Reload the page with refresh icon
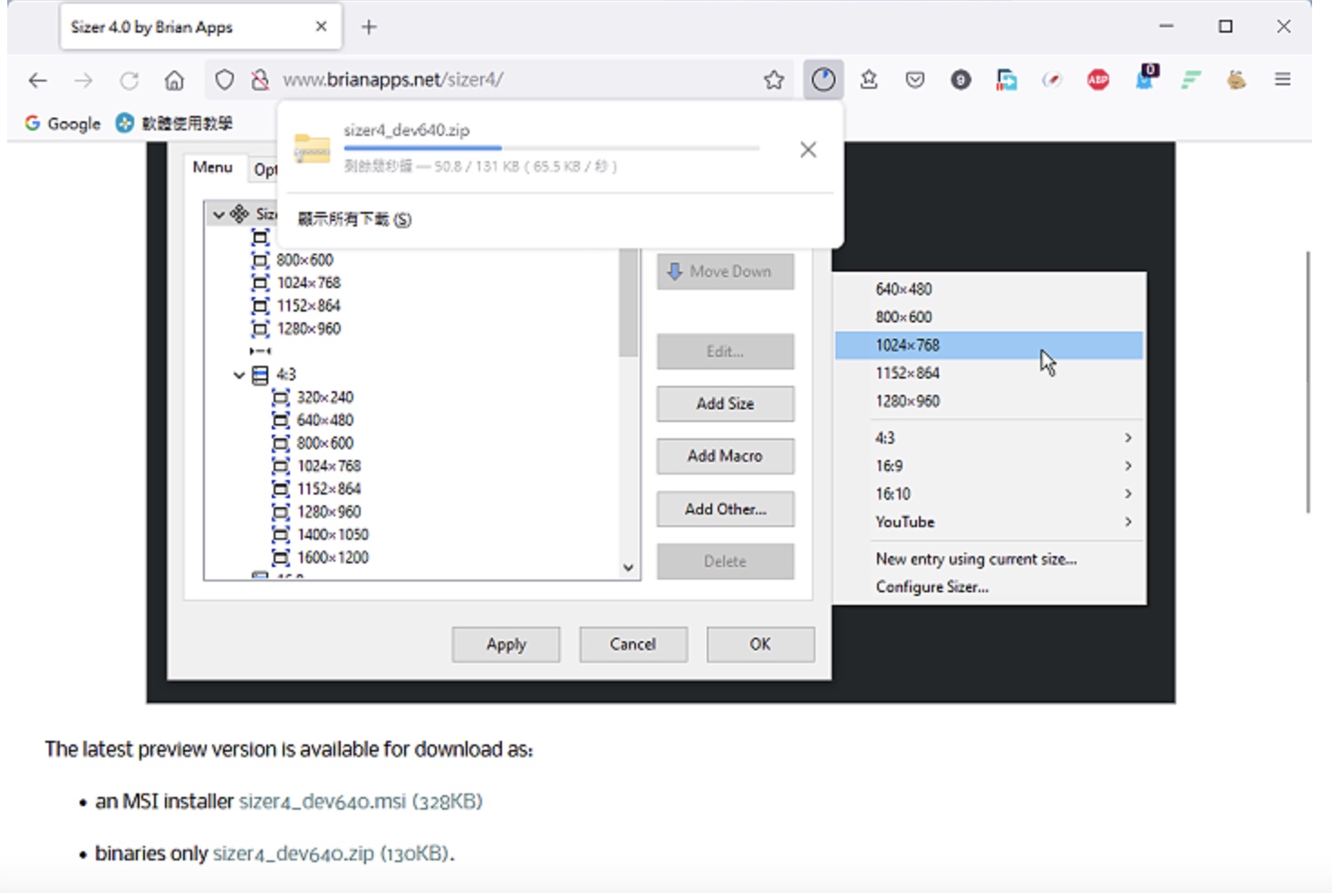The image size is (1332, 893). (130, 81)
